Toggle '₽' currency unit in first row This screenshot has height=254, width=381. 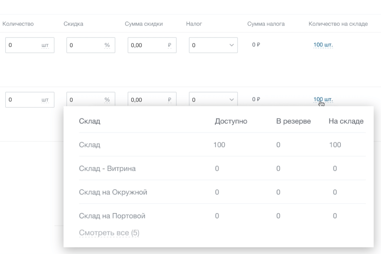[x=170, y=46]
